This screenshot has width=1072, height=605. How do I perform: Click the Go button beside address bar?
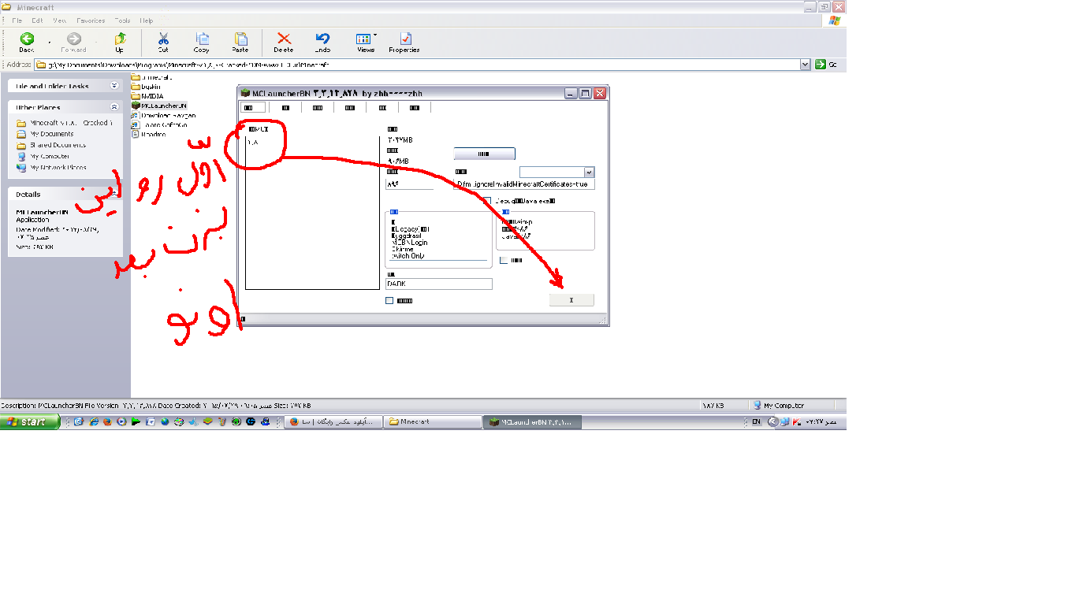[826, 65]
